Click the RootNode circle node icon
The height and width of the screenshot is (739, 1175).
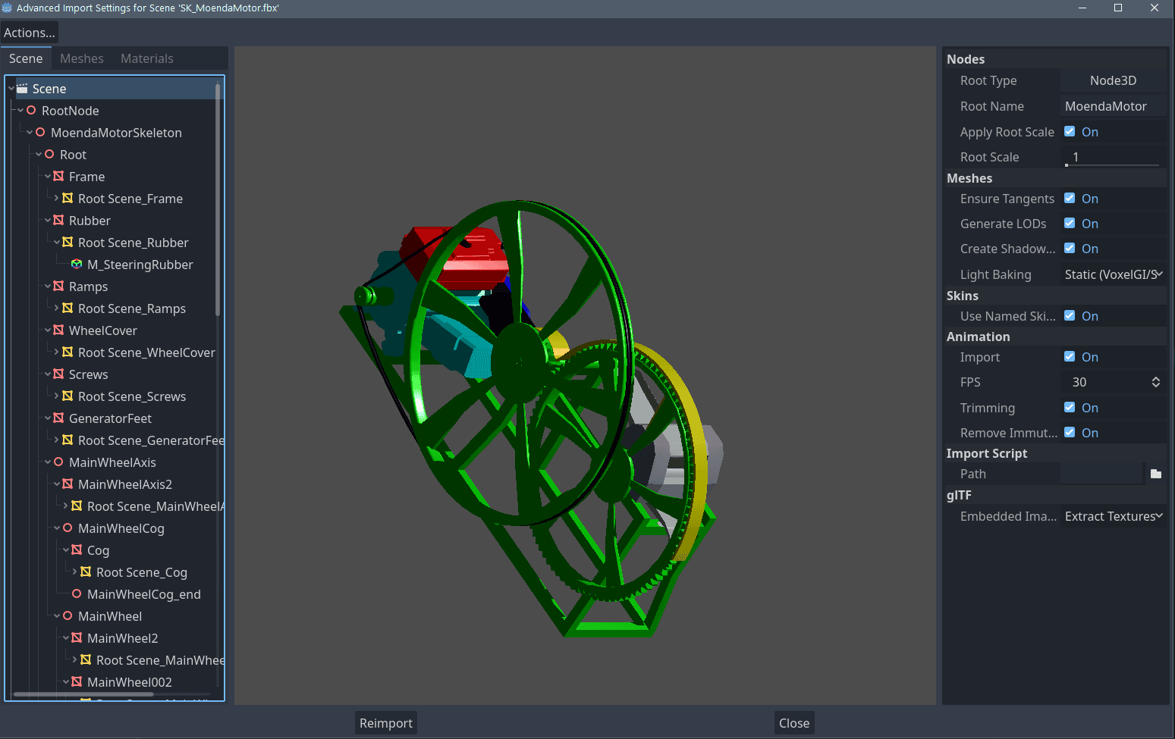click(x=31, y=111)
